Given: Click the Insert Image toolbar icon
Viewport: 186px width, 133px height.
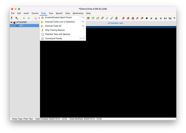Looking at the screenshot, I should 88,18.
